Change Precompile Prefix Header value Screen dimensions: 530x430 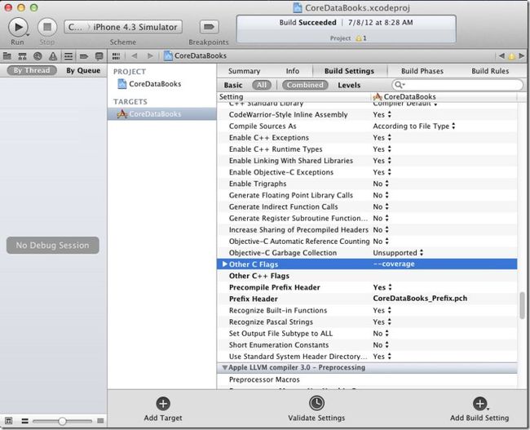point(382,287)
